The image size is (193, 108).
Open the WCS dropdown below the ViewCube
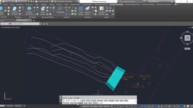coord(187,49)
